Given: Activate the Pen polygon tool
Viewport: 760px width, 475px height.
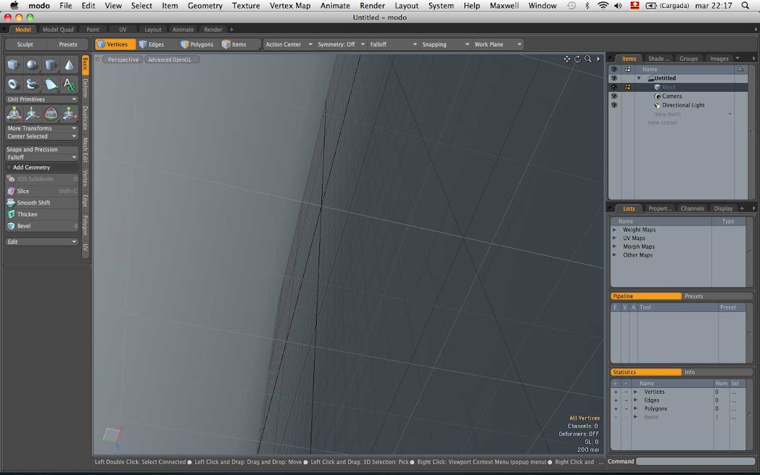Looking at the screenshot, I should pos(50,84).
